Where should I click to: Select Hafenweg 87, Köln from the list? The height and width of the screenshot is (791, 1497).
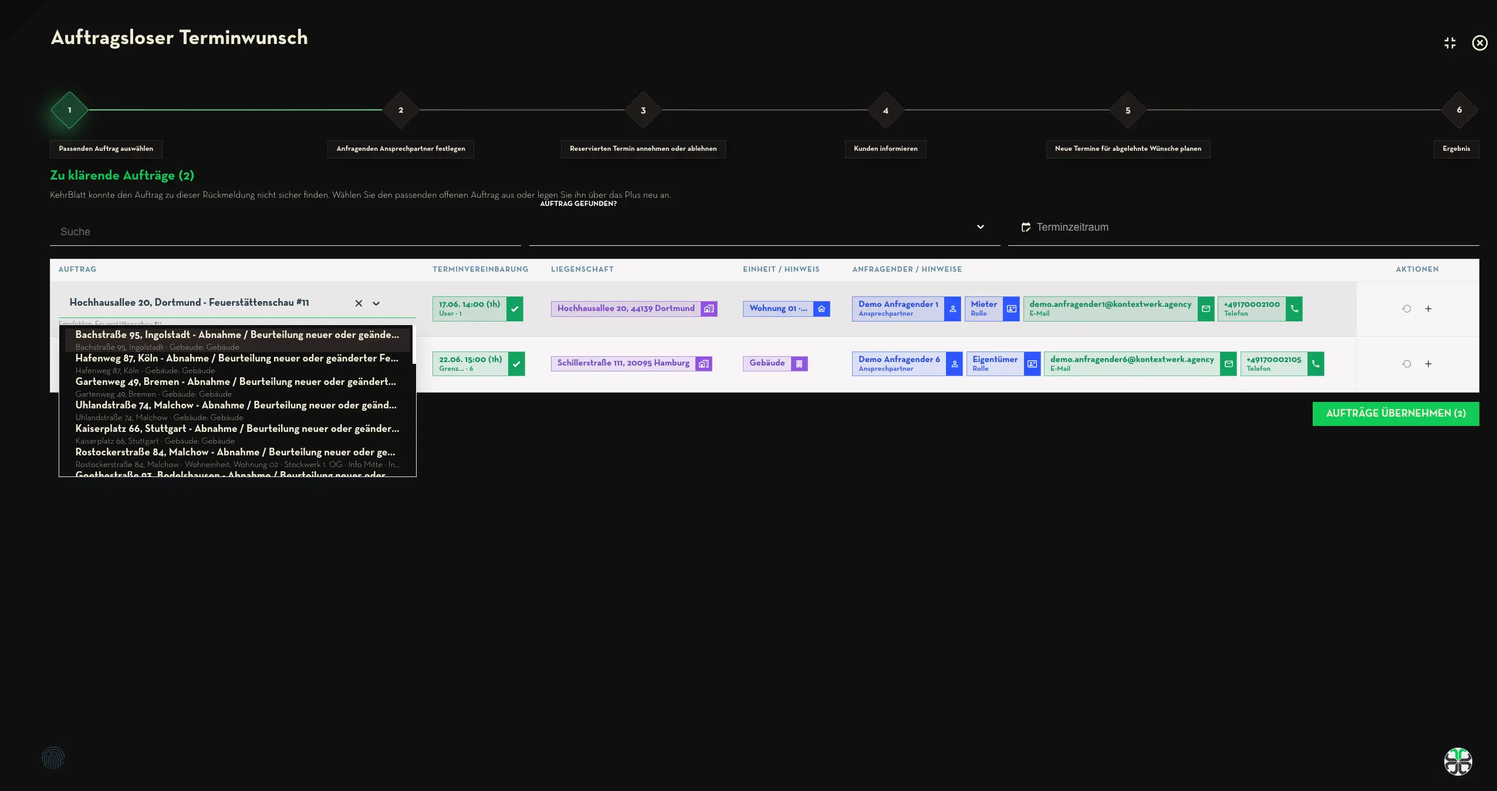[x=238, y=364]
